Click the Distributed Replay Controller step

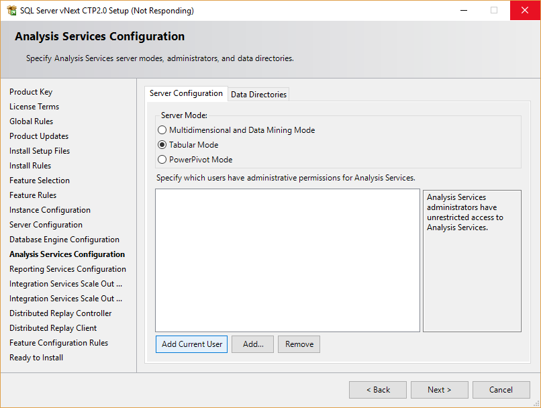60,313
